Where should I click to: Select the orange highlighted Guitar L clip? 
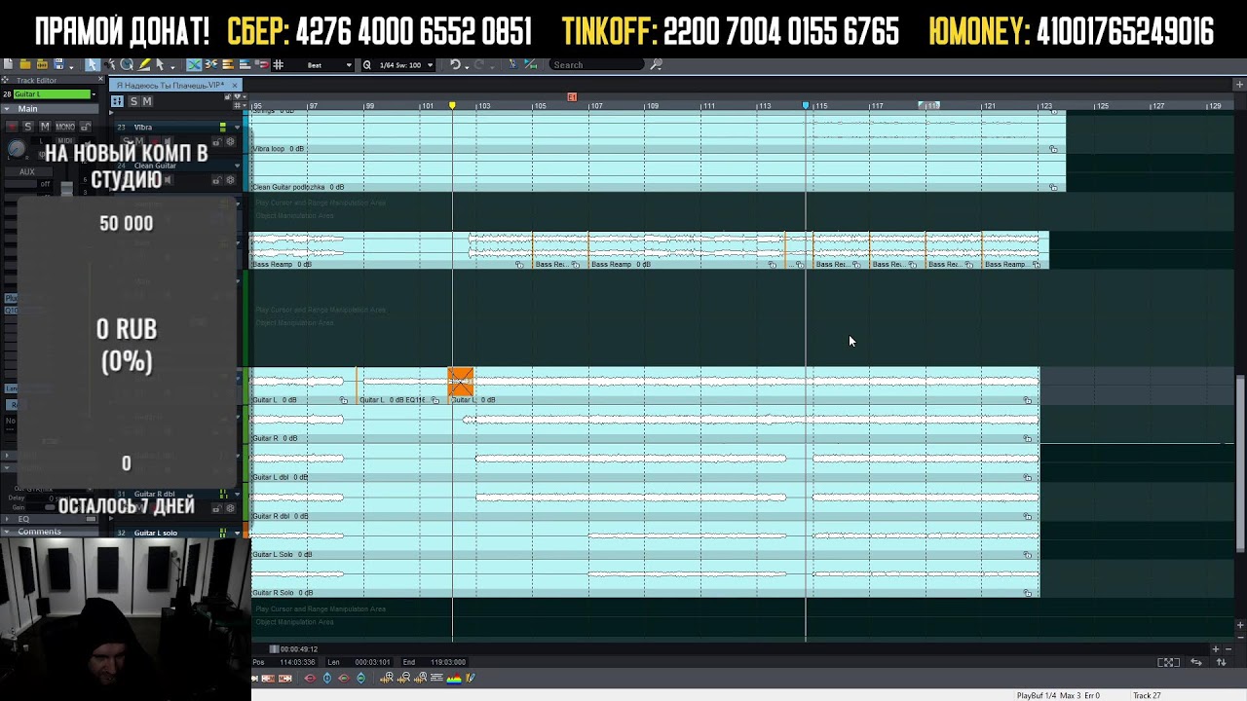[x=461, y=381]
